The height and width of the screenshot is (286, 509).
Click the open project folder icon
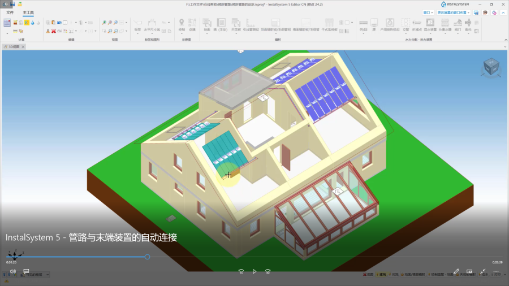(20, 4)
